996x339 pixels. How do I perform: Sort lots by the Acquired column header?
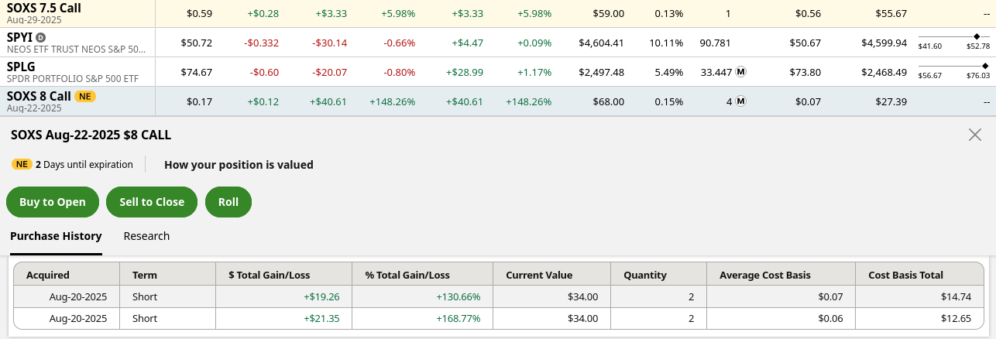tap(48, 275)
